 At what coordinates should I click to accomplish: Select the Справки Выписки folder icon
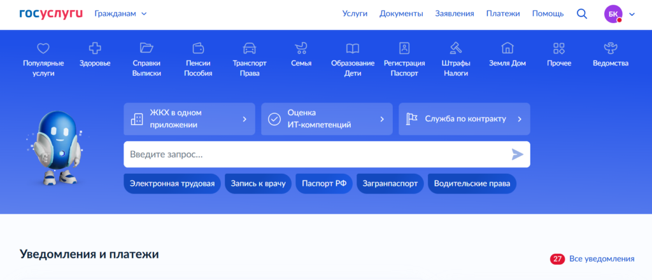pos(146,48)
